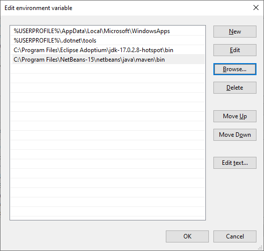Viewport: 264px width, 251px height.
Task: Click the resize grip in dialog corner
Action: pos(260,247)
